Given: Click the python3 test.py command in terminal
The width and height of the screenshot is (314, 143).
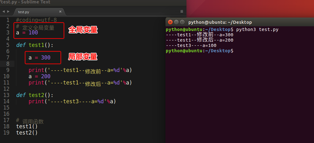Looking at the screenshot, I should click(x=257, y=30).
